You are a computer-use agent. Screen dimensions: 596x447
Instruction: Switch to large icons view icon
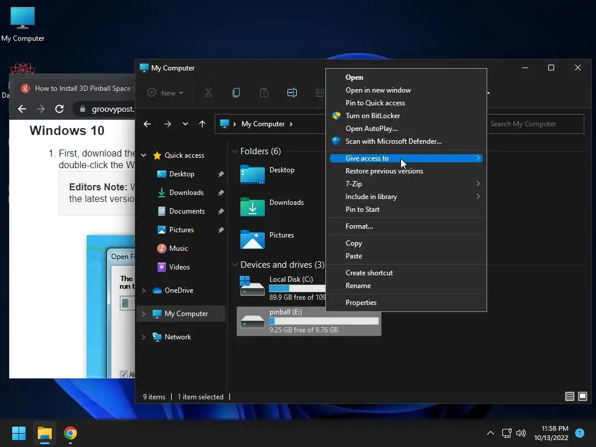(x=582, y=396)
